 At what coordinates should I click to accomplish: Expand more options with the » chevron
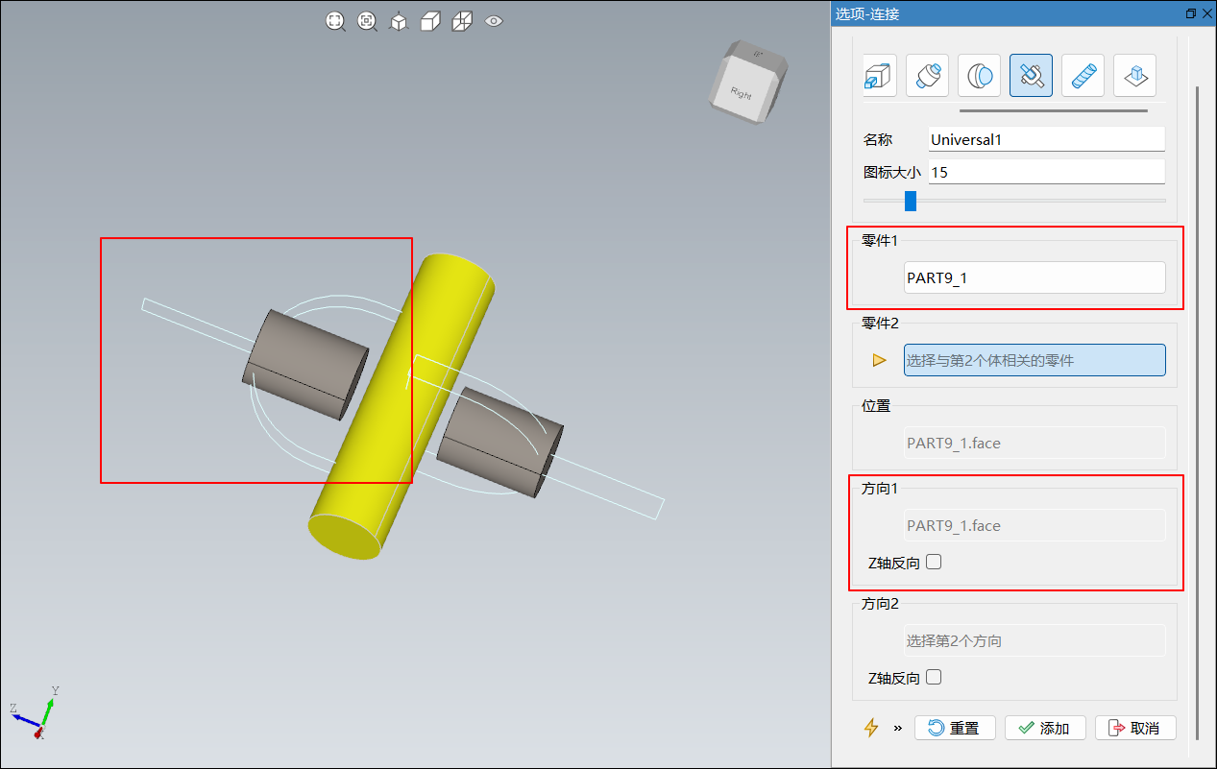(898, 728)
